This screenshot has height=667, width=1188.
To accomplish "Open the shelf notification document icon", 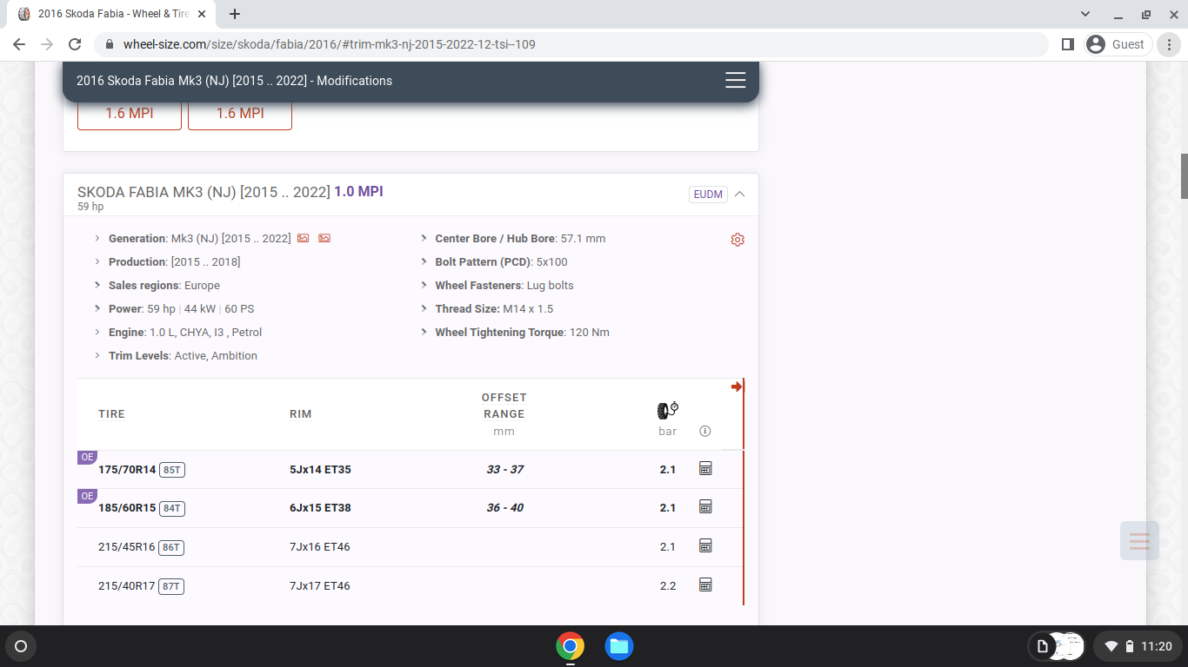I will (1043, 646).
